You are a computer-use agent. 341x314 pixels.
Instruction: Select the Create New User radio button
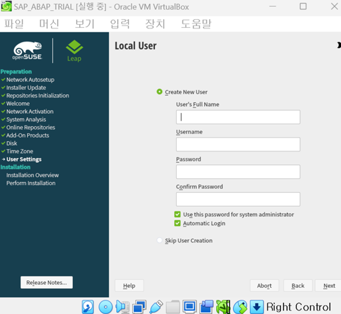click(x=159, y=92)
